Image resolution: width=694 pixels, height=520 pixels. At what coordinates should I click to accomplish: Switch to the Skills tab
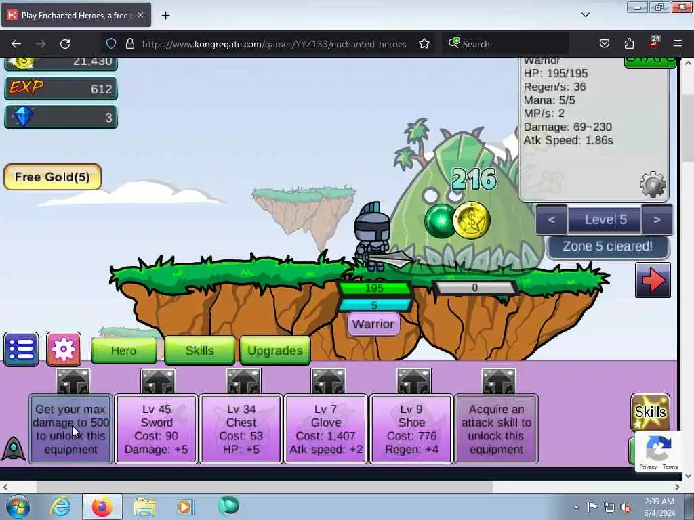coord(200,351)
